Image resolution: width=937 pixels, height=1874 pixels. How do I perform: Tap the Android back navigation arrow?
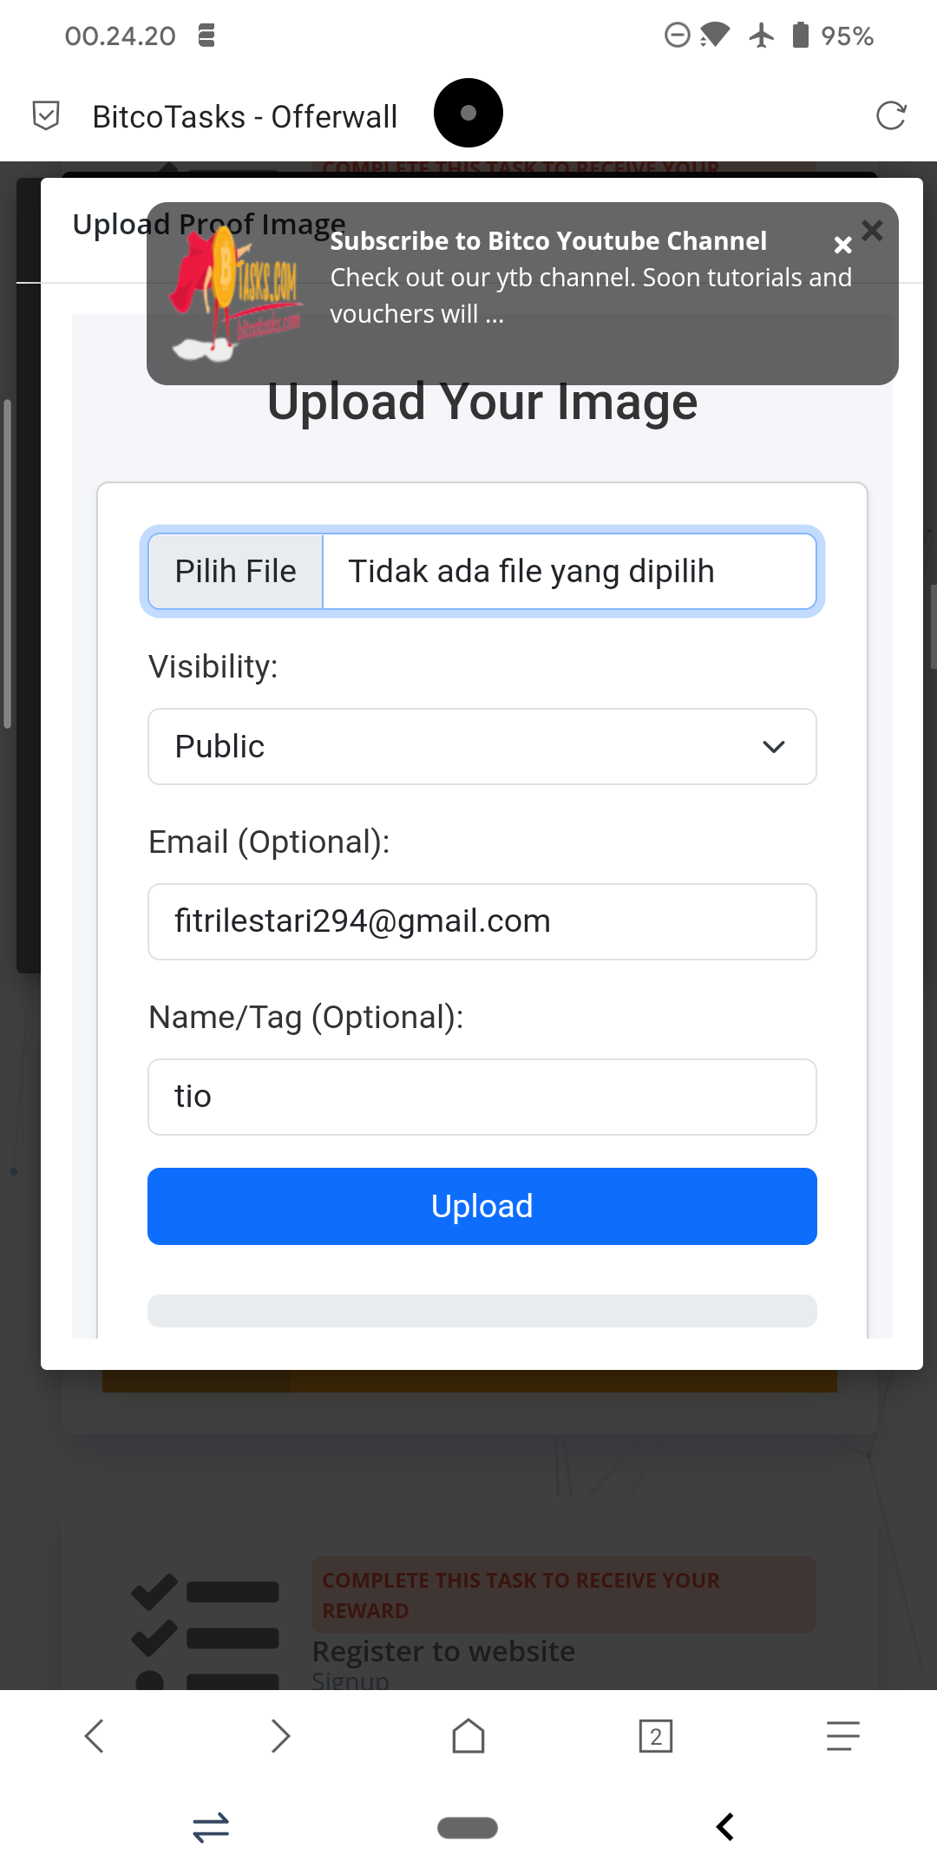pos(725,1827)
